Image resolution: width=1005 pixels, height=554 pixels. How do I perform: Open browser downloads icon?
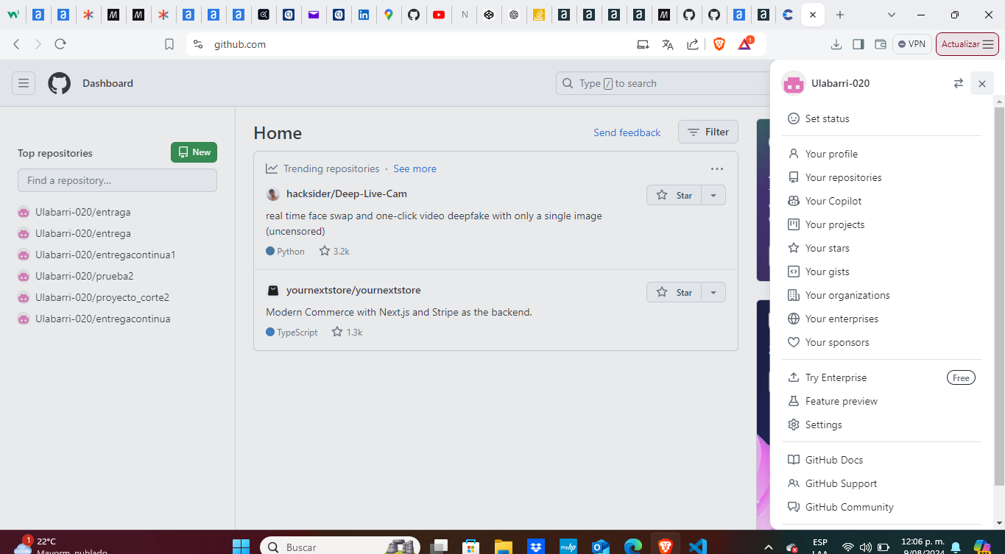click(x=836, y=44)
